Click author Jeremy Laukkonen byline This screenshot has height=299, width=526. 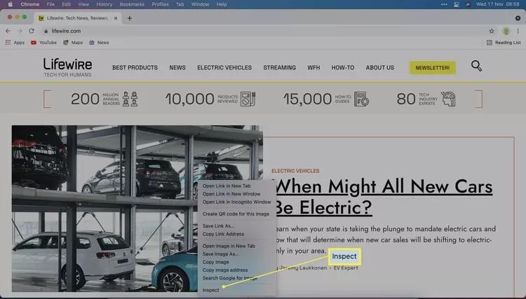(302, 268)
